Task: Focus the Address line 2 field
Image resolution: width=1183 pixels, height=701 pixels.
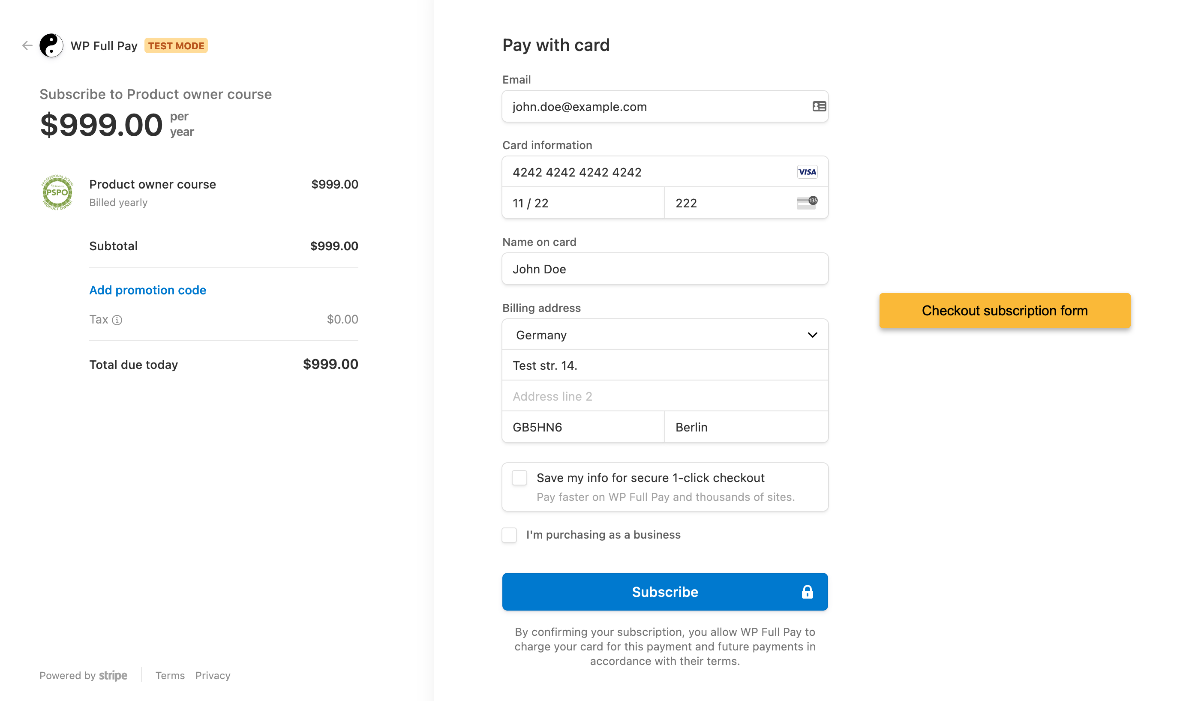Action: [664, 396]
